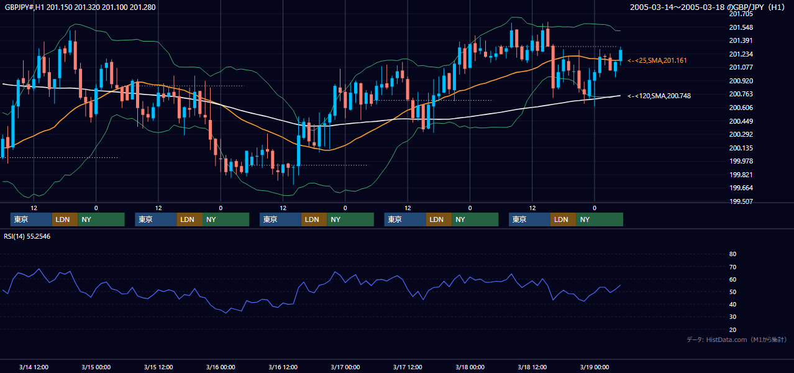Click the RSI(14) 55.2546 indicator label
Viewport: 794px width, 373px height.
[27, 237]
